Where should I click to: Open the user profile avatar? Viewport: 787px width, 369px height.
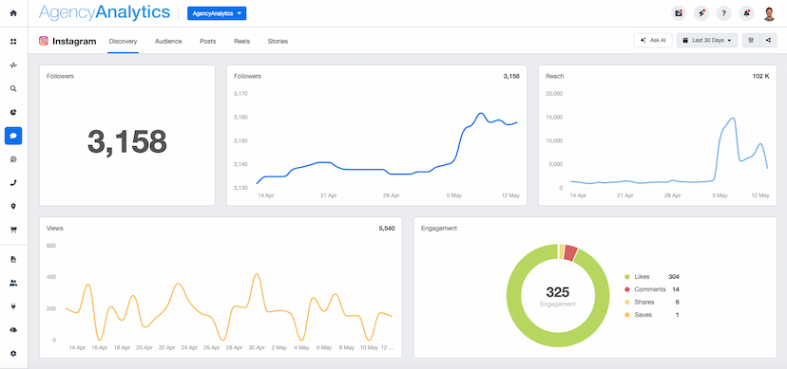[770, 13]
